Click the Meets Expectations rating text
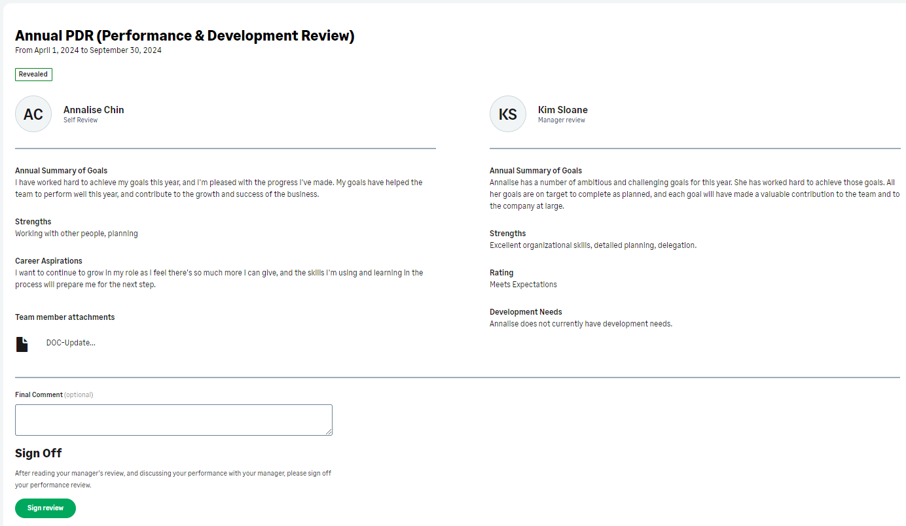This screenshot has width=906, height=526. click(x=523, y=285)
